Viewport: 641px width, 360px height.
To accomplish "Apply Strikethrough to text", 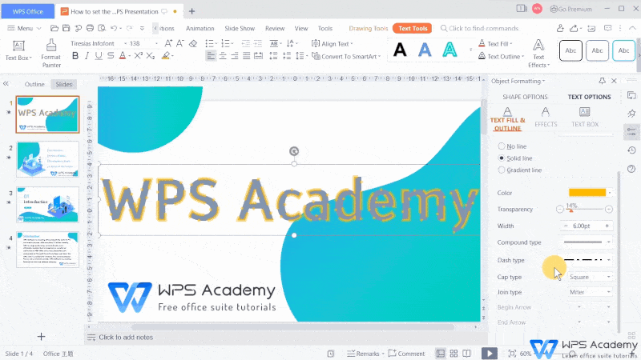I will coord(111,56).
